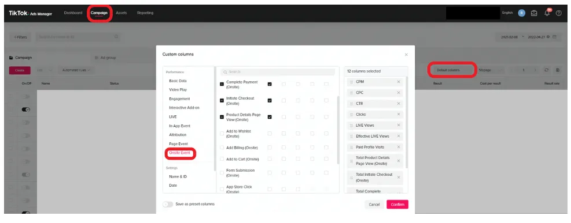Image resolution: width=571 pixels, height=223 pixels.
Task: Remove LIVE Views from selected columns
Action: (399, 125)
